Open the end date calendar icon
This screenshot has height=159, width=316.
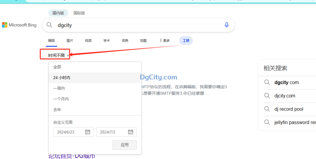131,132
